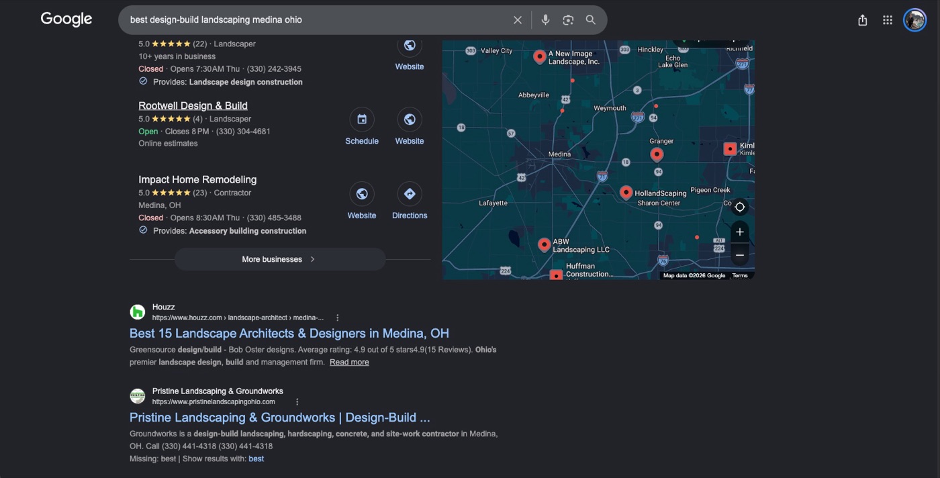The image size is (940, 478).
Task: Select the Granger map pin
Action: [657, 154]
